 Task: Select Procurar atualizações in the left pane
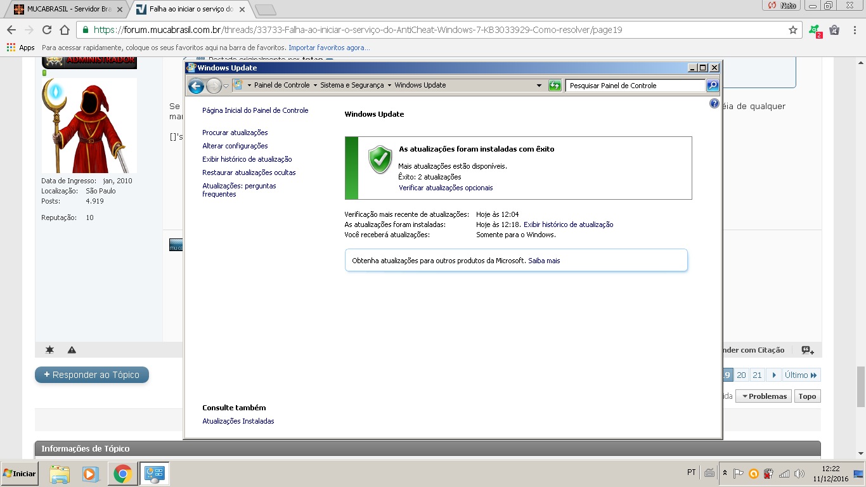click(x=235, y=133)
